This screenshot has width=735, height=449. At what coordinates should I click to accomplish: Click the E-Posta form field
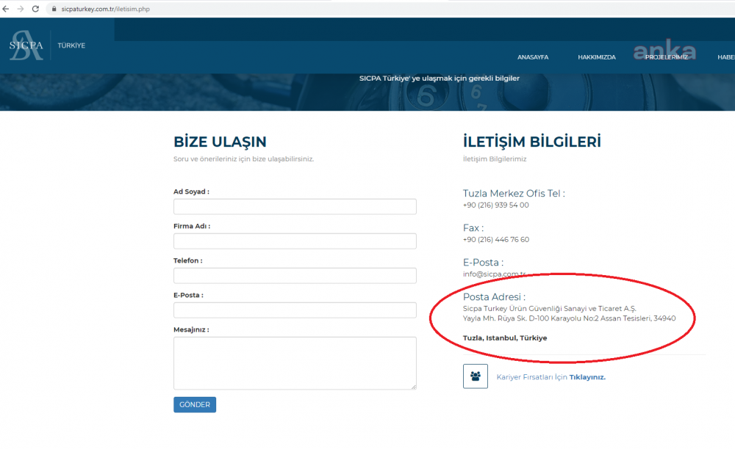pyautogui.click(x=295, y=310)
